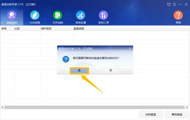Click the horizontal scrollbar left arrow

pos(2,107)
